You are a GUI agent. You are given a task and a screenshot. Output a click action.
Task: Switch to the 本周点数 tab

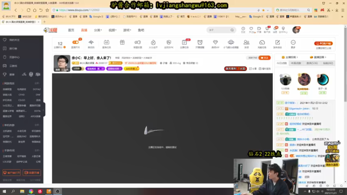pos(296,63)
